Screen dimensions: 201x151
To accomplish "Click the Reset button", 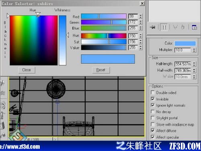I will click(x=101, y=70).
